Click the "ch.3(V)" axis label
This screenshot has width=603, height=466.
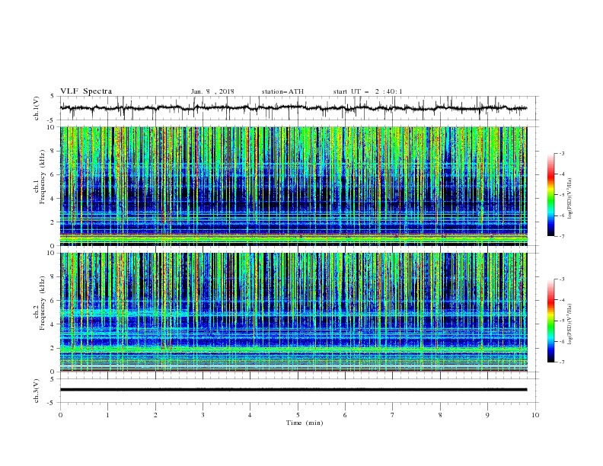pyautogui.click(x=37, y=391)
